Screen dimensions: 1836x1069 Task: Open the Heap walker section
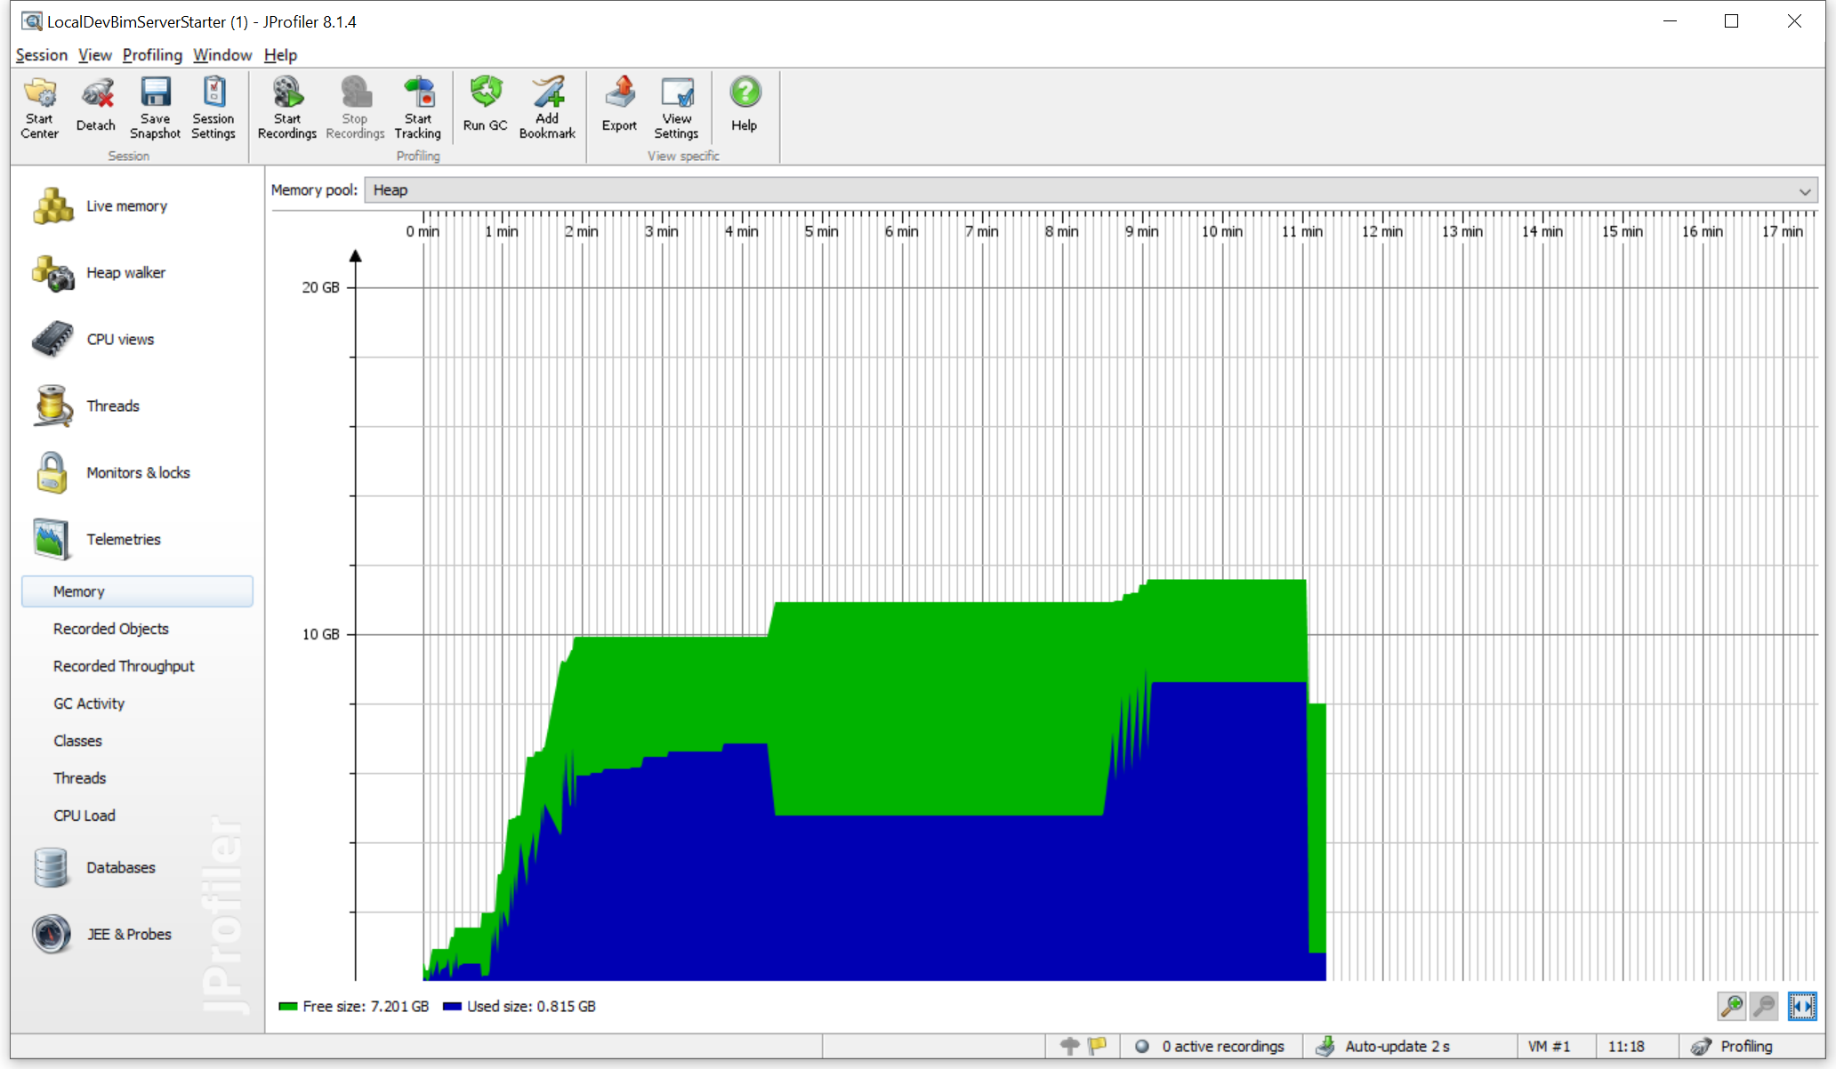pos(125,273)
